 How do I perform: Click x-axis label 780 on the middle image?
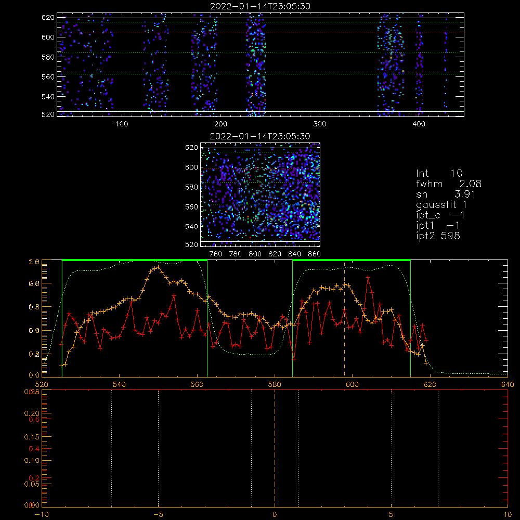[236, 254]
